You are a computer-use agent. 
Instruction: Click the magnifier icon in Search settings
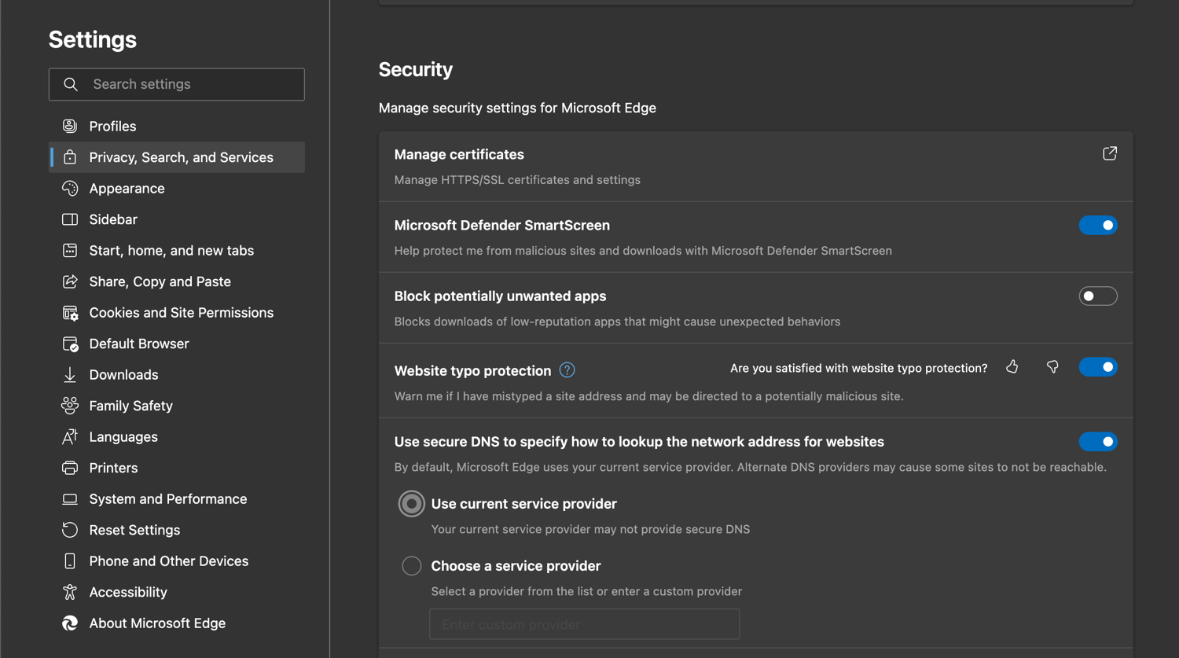tap(71, 84)
